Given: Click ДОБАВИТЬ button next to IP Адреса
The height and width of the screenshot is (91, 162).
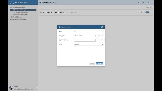Looking at the screenshot, I should click(100, 36).
